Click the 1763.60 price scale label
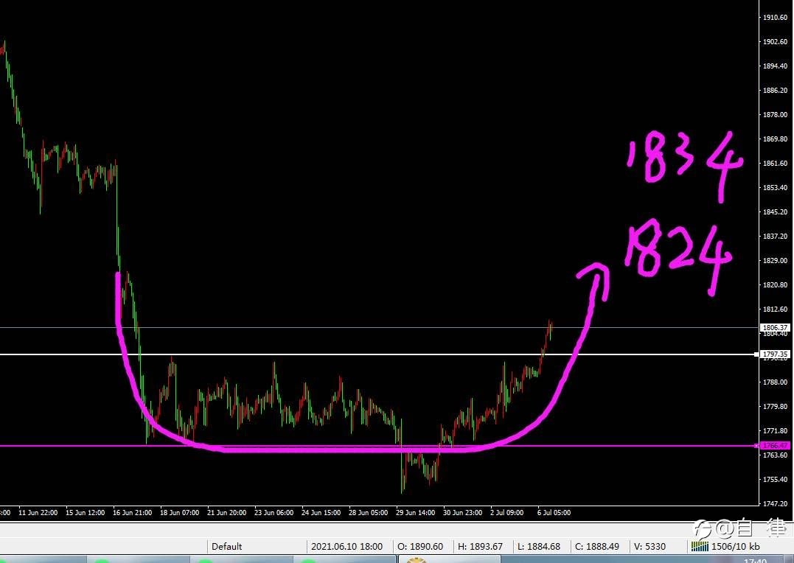This screenshot has height=563, width=794. click(776, 455)
